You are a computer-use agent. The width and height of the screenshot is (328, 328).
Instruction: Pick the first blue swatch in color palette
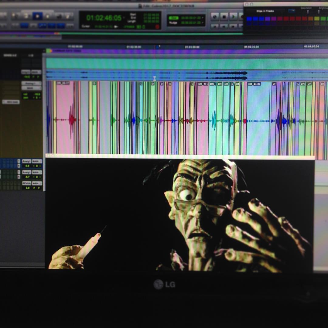249,19
